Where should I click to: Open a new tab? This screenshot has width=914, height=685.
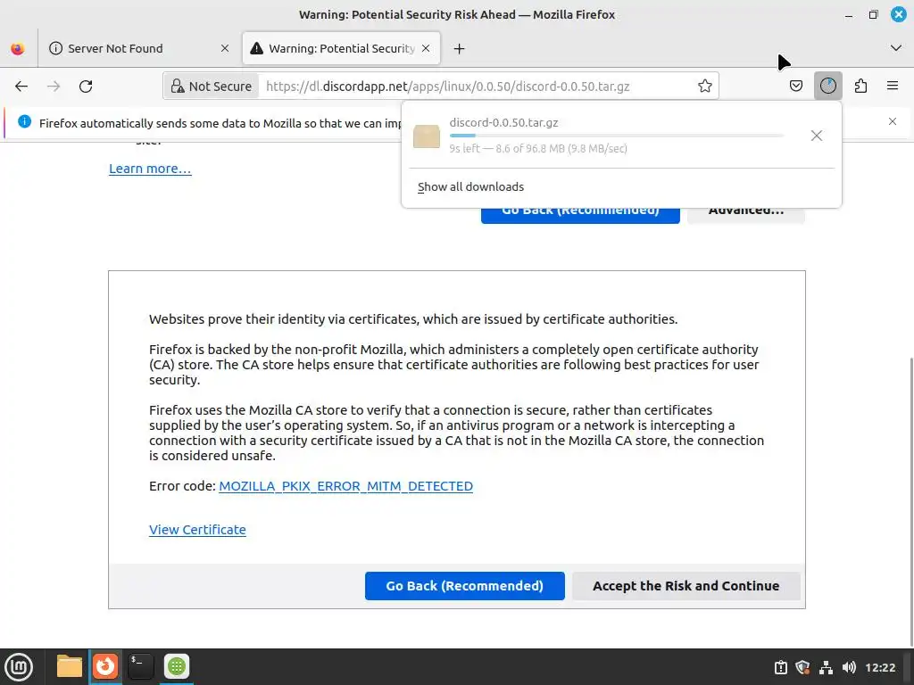[x=460, y=49]
